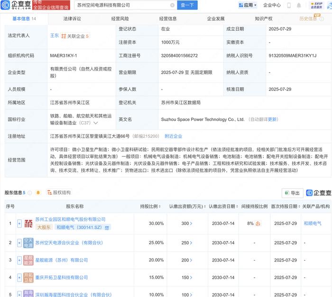332x297 pixels.
Task: Click the 大股东 tag
Action: click(x=44, y=227)
